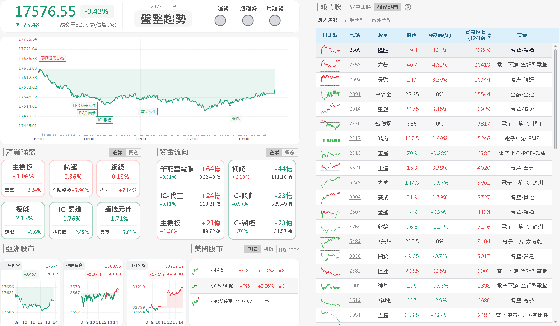Open the 市場焦點 tab
Image resolution: width=560 pixels, height=326 pixels.
(355, 20)
